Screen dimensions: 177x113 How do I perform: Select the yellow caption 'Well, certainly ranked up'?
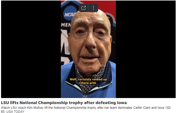pos(88,79)
